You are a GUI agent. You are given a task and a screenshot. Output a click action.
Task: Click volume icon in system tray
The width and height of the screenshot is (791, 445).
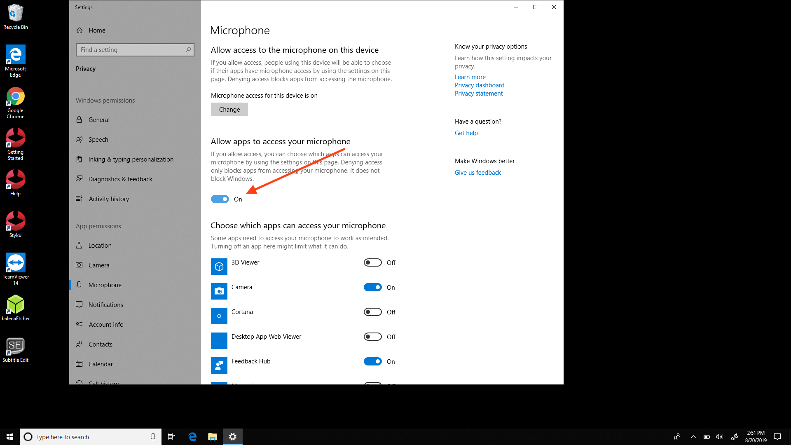click(719, 437)
